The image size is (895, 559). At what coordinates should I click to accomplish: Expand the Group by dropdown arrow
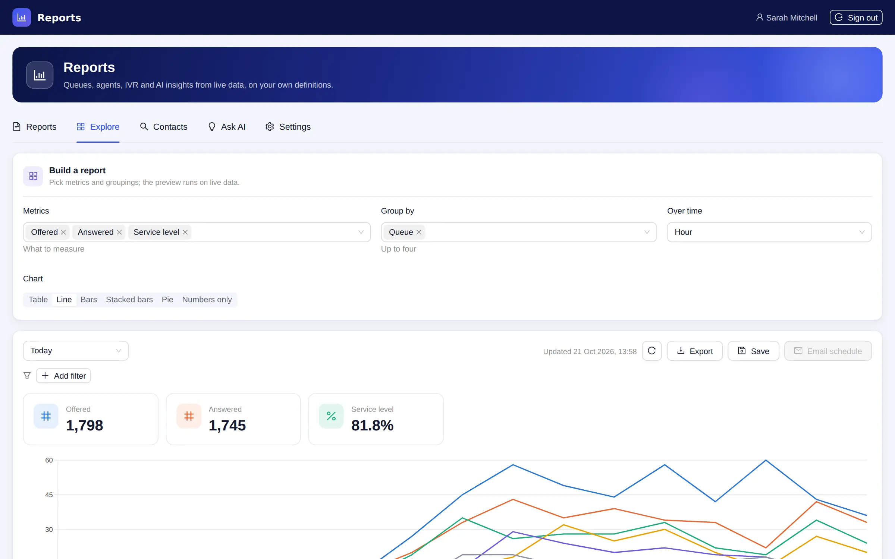click(x=647, y=232)
